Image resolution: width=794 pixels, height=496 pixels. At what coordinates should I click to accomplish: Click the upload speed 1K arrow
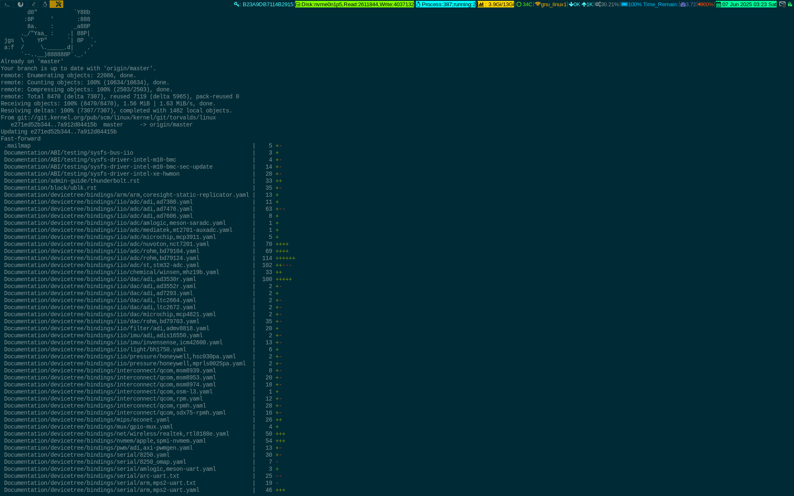(587, 4)
